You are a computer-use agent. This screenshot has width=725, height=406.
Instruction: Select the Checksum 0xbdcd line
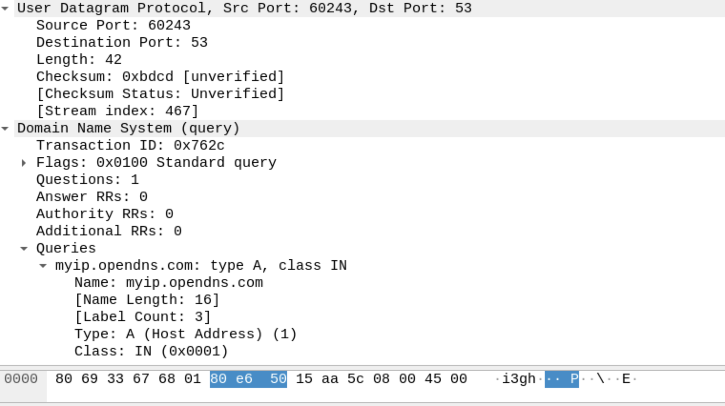point(160,77)
